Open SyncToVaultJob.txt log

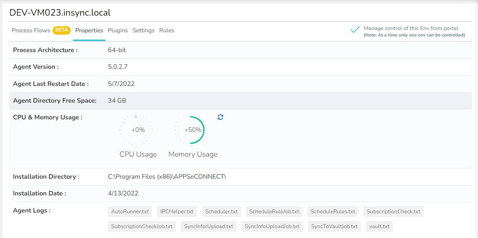[334, 226]
